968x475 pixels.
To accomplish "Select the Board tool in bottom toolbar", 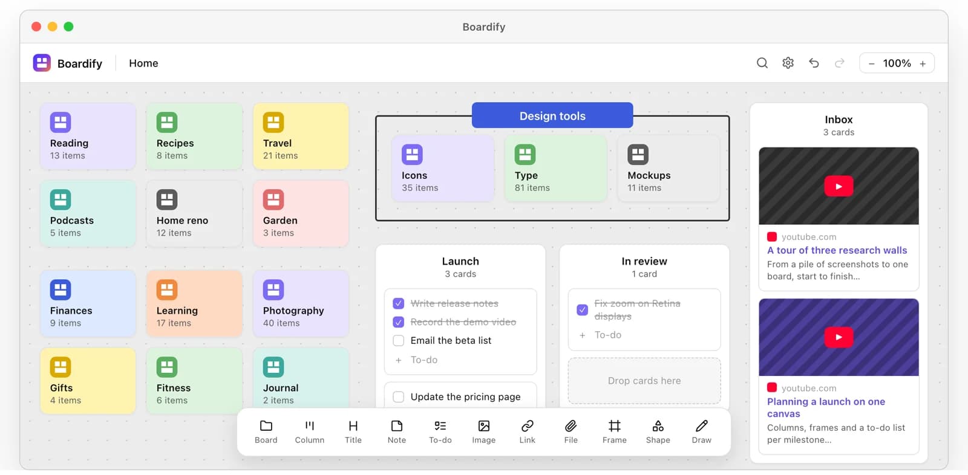I will coord(266,432).
